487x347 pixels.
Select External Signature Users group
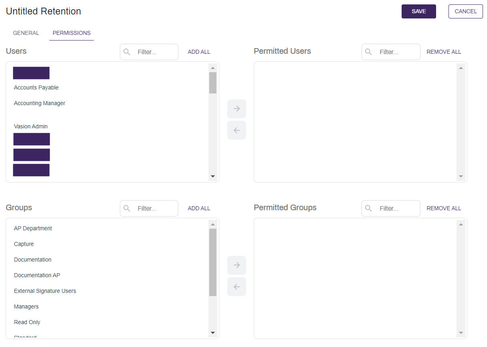point(45,291)
